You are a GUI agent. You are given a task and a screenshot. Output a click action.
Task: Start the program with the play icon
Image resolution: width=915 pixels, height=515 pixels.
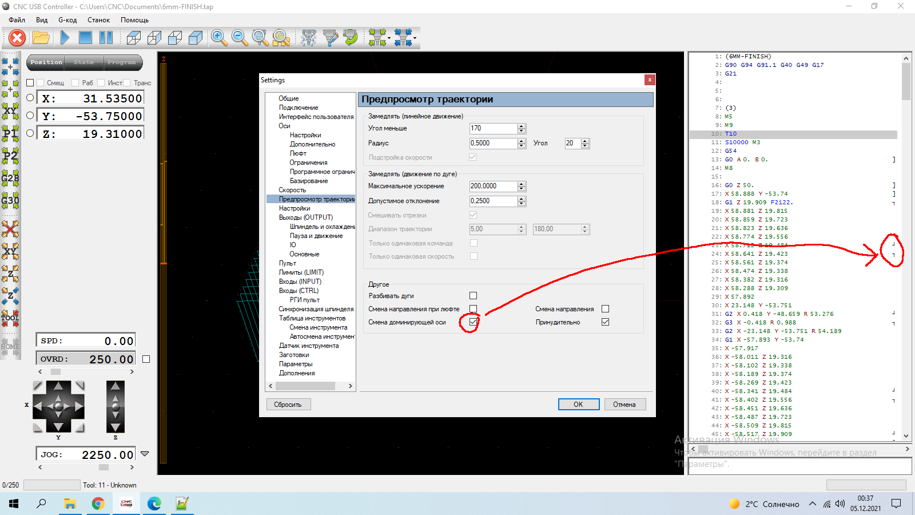point(65,38)
